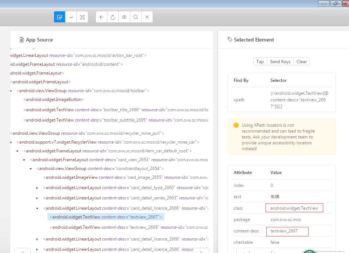This screenshot has height=253, width=349.
Task: Click the XPath warning exclamation icon
Action: pyautogui.click(x=236, y=125)
